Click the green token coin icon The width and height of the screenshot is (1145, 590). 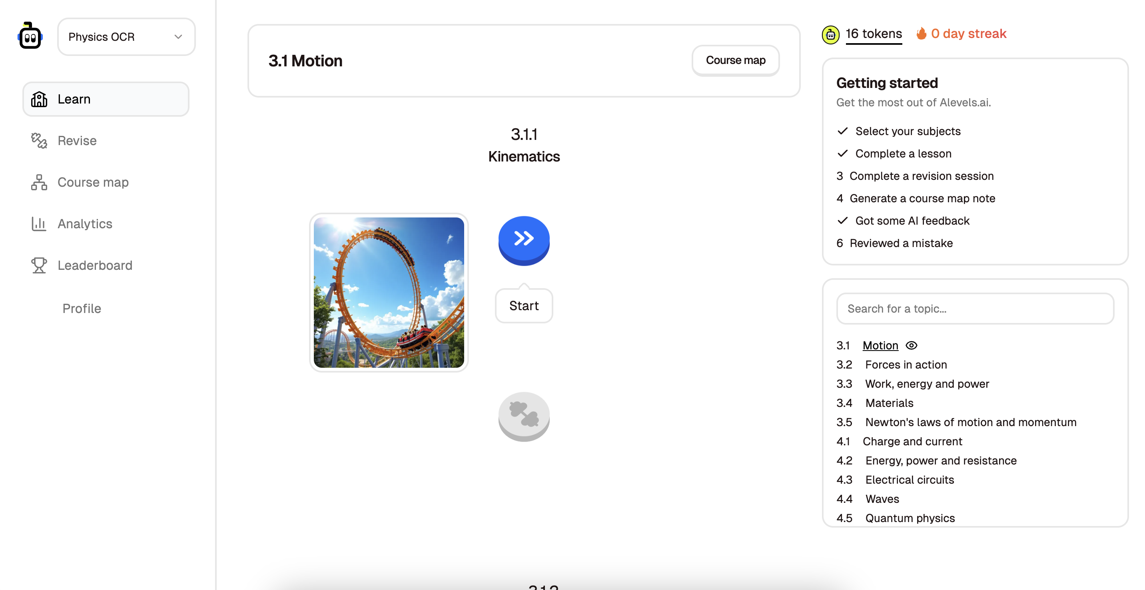pyautogui.click(x=830, y=35)
